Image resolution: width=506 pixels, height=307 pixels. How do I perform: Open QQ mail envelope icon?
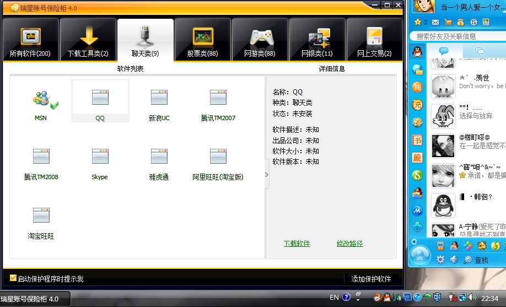[x=435, y=22]
